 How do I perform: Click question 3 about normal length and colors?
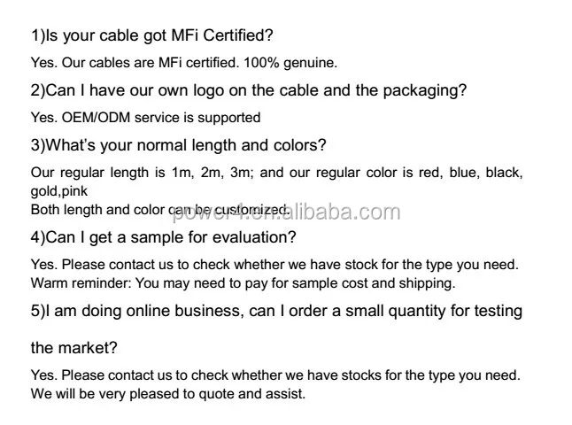pyautogui.click(x=179, y=145)
